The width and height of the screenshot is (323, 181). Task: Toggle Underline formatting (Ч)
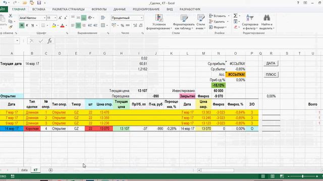(x=32, y=26)
